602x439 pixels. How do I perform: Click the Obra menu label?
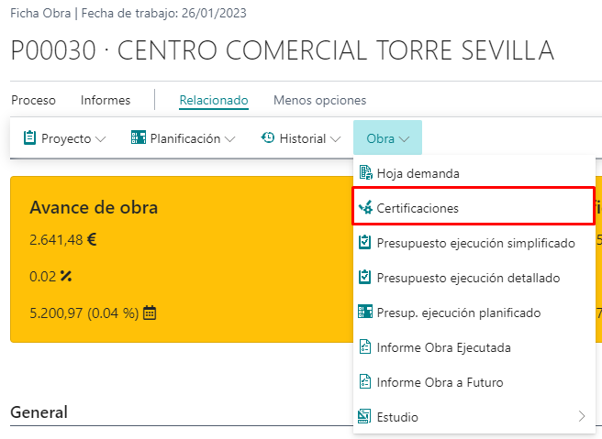(381, 138)
